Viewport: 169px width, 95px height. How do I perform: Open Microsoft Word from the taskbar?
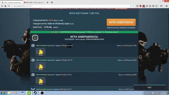point(22,93)
